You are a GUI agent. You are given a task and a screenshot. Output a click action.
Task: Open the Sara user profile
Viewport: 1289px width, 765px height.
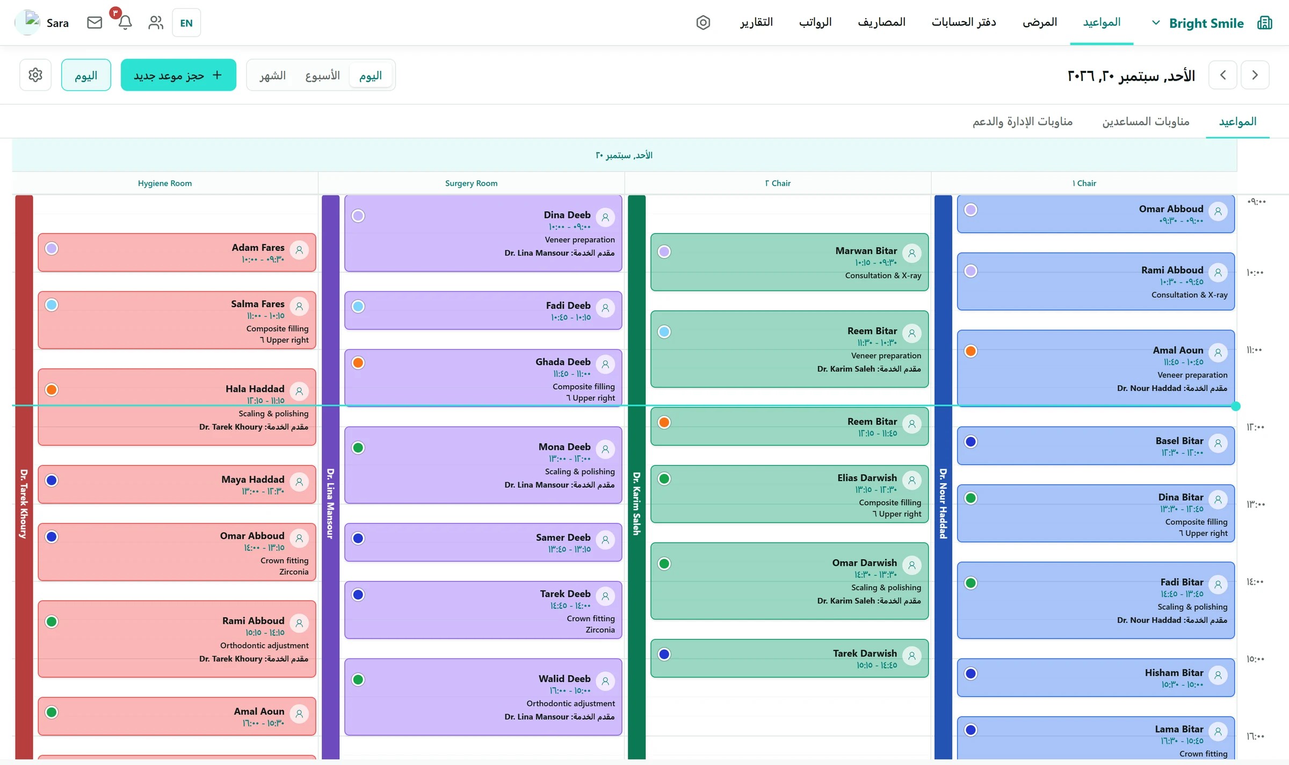(42, 23)
